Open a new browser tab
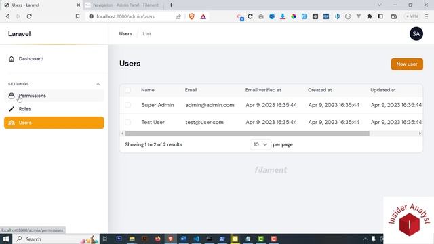 click(x=171, y=5)
